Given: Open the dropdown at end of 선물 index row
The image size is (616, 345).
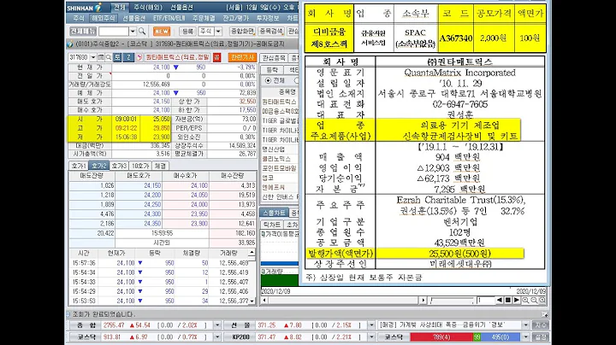Looking at the screenshot, I should pyautogui.click(x=371, y=325).
